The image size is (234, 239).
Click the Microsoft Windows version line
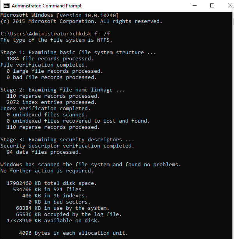[x=59, y=15]
